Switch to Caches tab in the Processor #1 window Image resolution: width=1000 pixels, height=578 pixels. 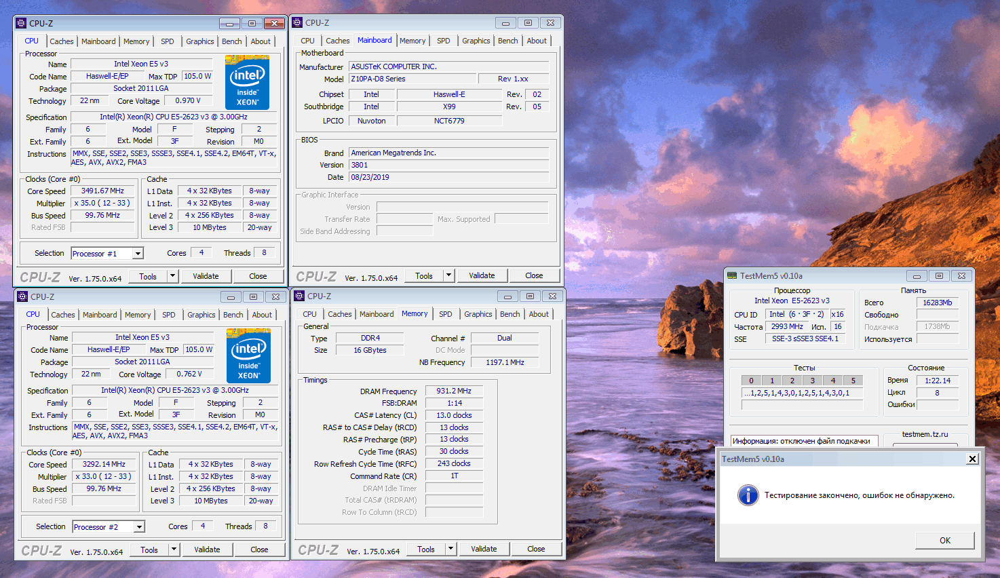pyautogui.click(x=62, y=41)
